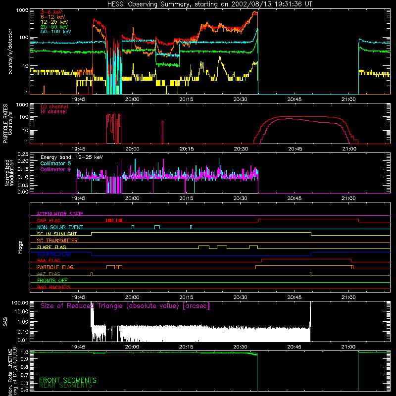Click the raised SAA FLAG segment
Viewport: 396px width, 396px height.
(x=306, y=259)
